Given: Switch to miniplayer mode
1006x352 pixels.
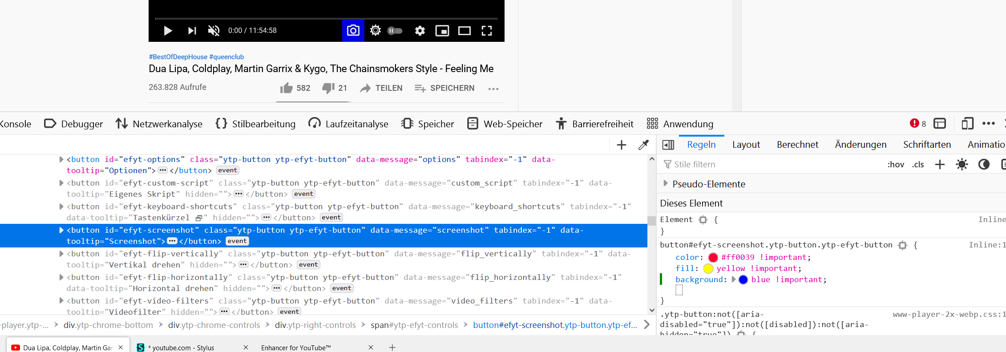Looking at the screenshot, I should (x=442, y=30).
